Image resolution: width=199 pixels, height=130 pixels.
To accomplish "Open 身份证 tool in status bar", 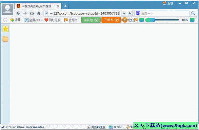I will click(116, 127).
